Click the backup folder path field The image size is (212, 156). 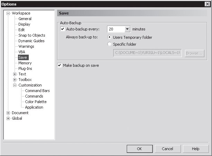[x=147, y=53]
